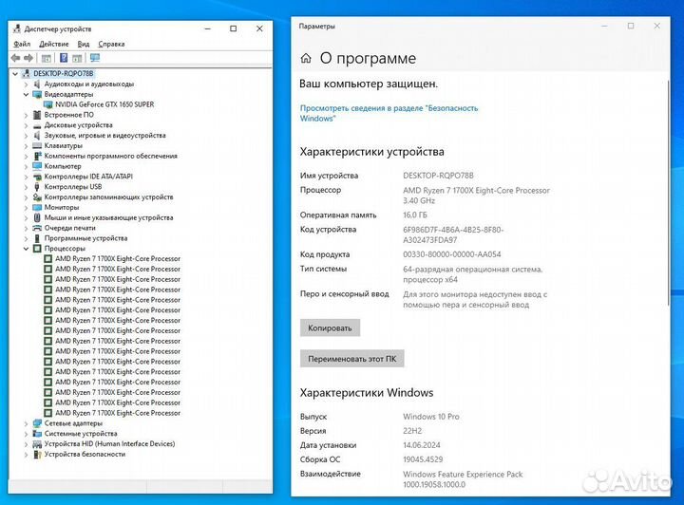Click the monitor icon of Компьютер category
The width and height of the screenshot is (684, 505).
coord(37,166)
